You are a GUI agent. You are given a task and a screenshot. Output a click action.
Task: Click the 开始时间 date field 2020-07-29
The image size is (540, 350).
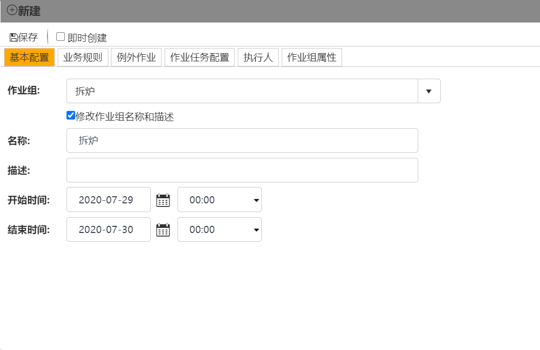click(x=108, y=200)
